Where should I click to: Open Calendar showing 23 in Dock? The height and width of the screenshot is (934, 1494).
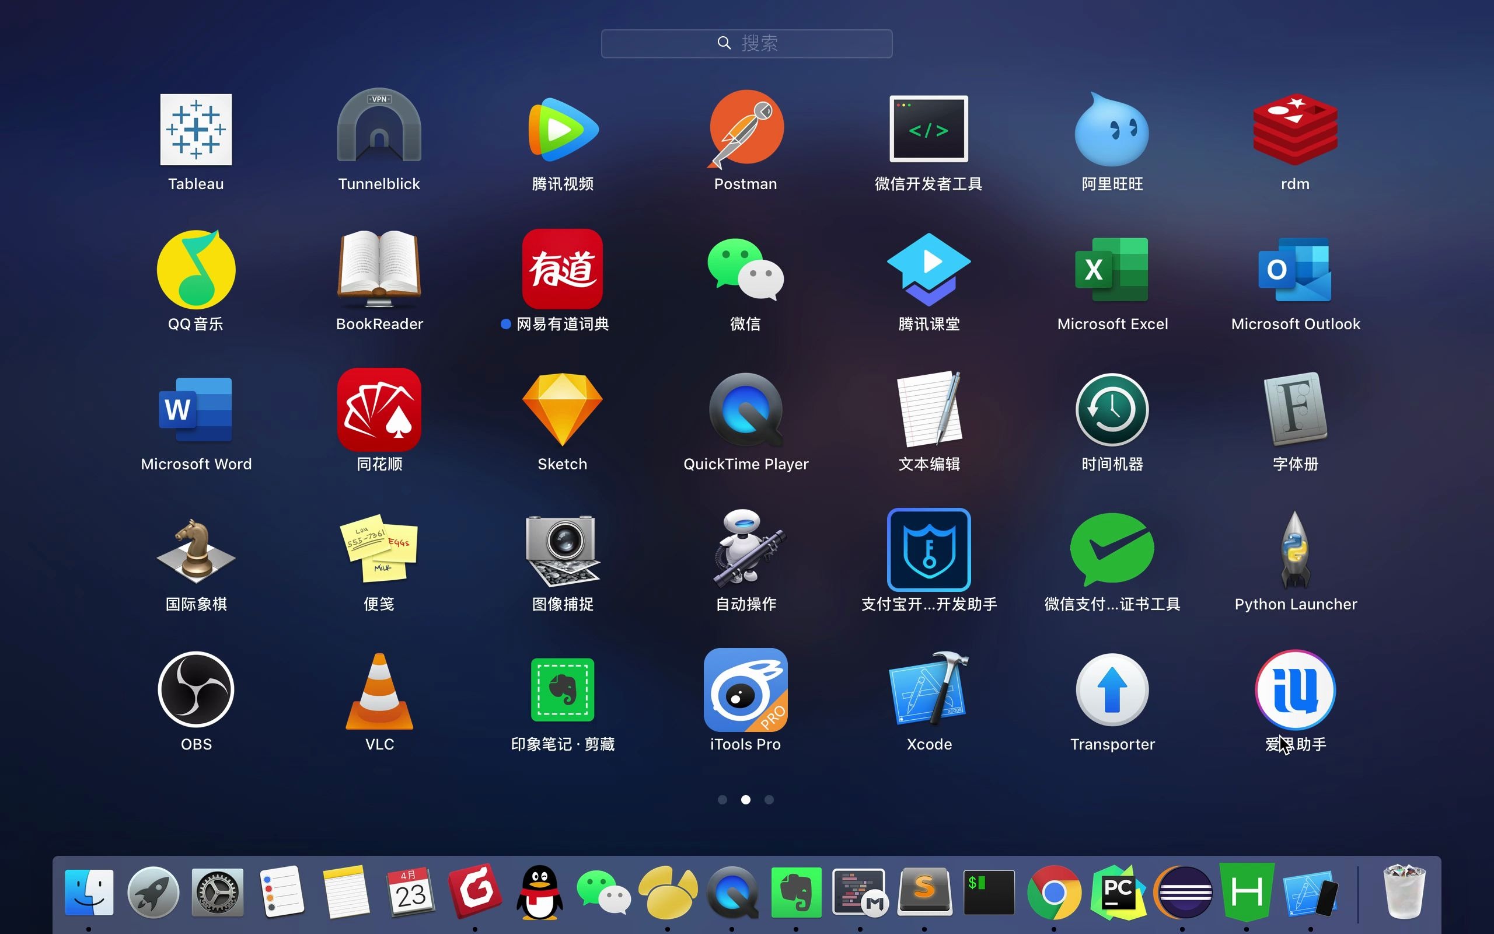tap(410, 892)
